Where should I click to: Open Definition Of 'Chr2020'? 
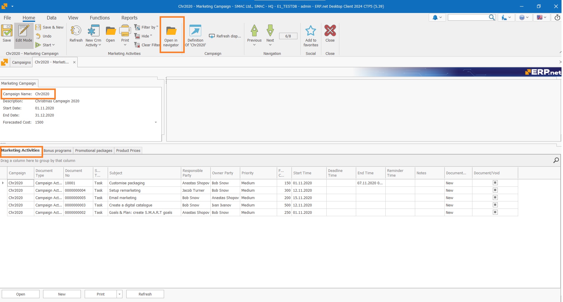pos(195,35)
